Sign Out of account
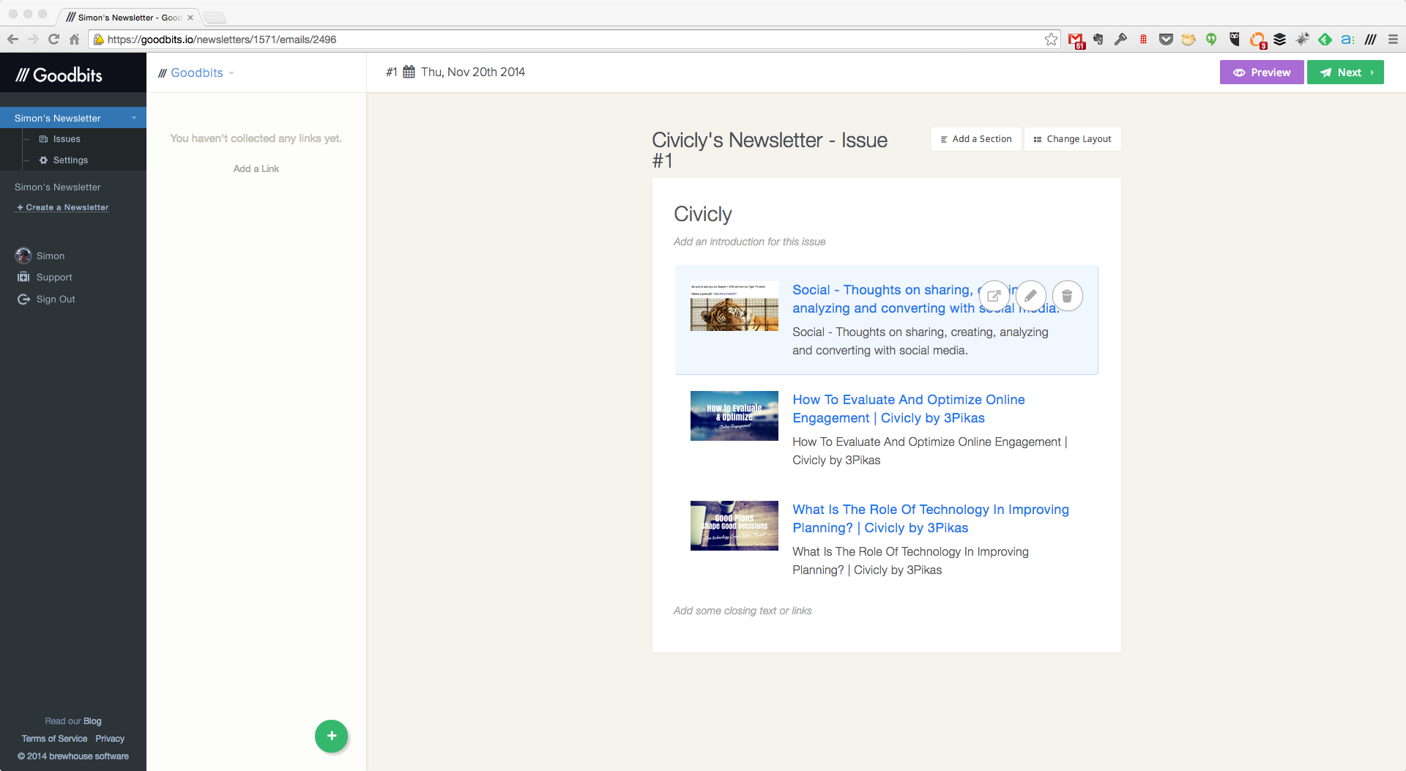This screenshot has width=1406, height=771. pyautogui.click(x=56, y=299)
